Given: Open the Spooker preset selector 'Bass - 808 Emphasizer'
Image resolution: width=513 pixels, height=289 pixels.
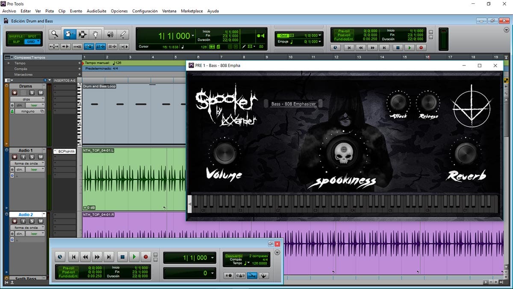Looking at the screenshot, I should tap(293, 104).
